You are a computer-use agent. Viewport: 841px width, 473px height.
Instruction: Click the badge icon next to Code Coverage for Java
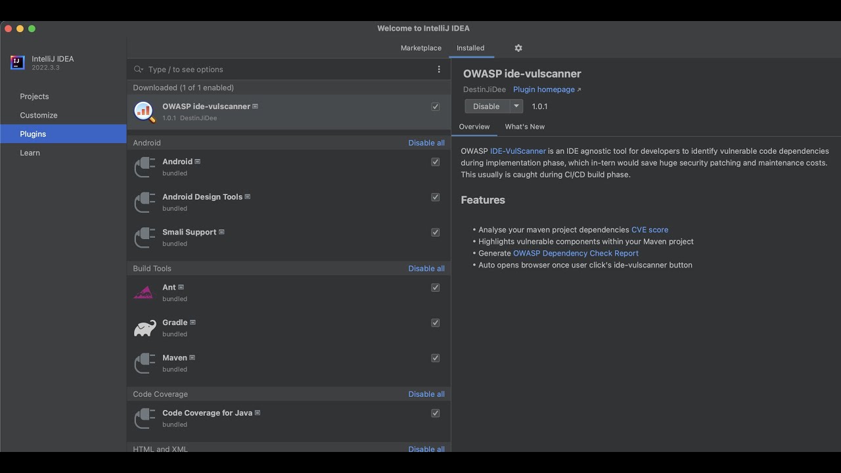(257, 413)
